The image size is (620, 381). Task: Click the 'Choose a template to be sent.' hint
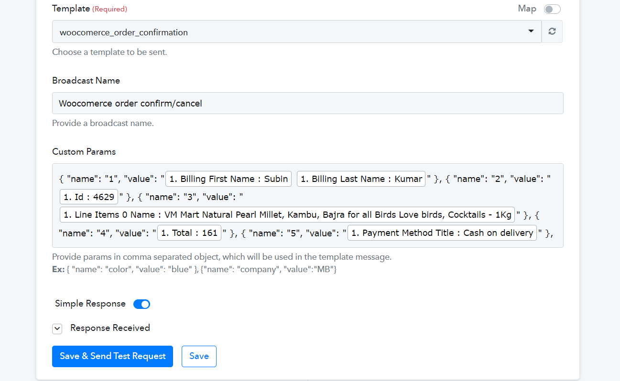(x=109, y=52)
